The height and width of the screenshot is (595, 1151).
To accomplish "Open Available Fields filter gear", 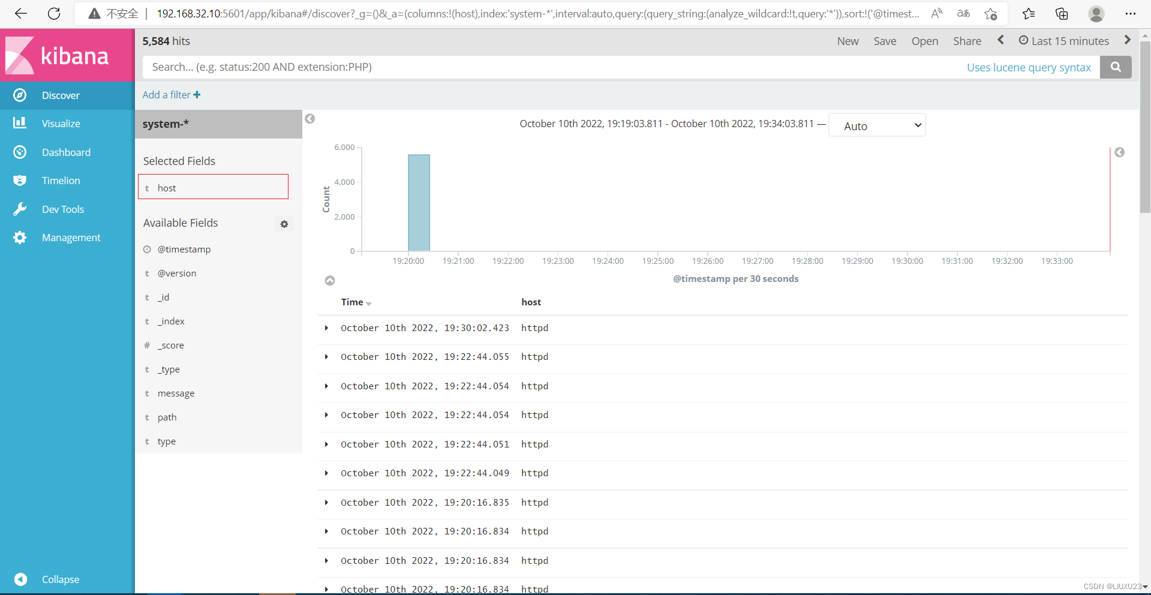I will tap(284, 224).
